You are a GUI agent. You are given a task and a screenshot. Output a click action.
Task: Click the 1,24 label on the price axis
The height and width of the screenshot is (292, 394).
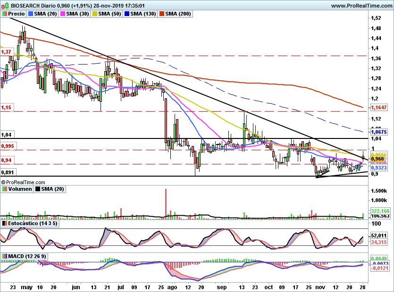(376, 89)
